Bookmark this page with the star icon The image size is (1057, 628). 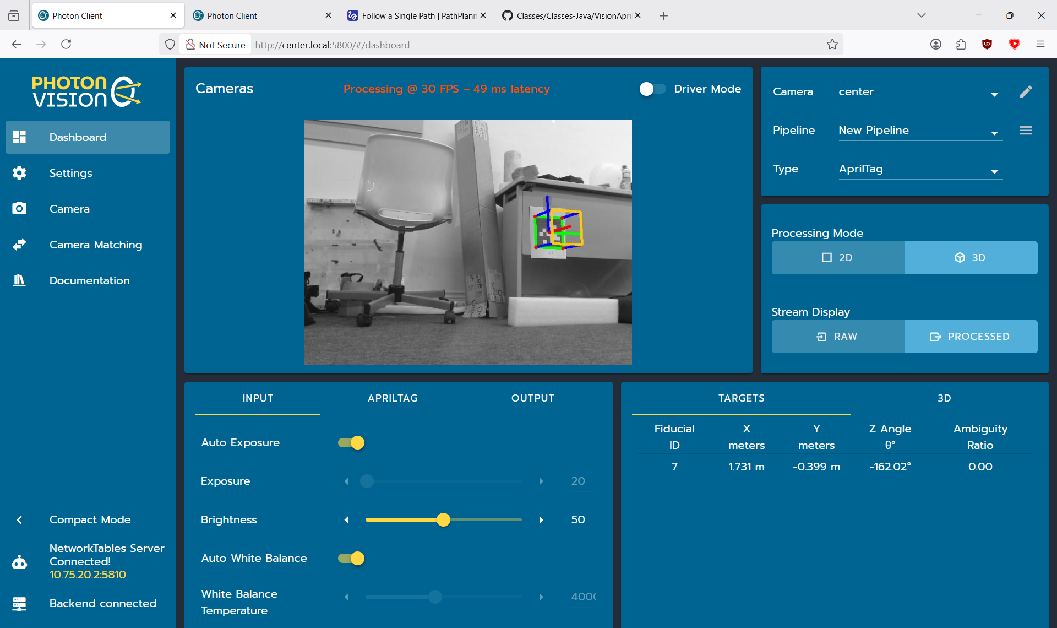832,45
